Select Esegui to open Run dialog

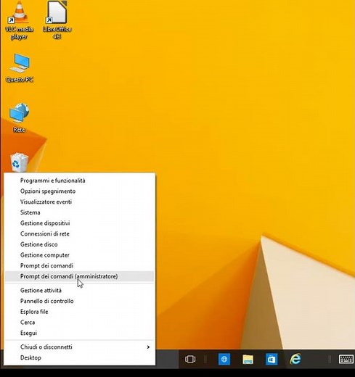[x=79, y=333]
